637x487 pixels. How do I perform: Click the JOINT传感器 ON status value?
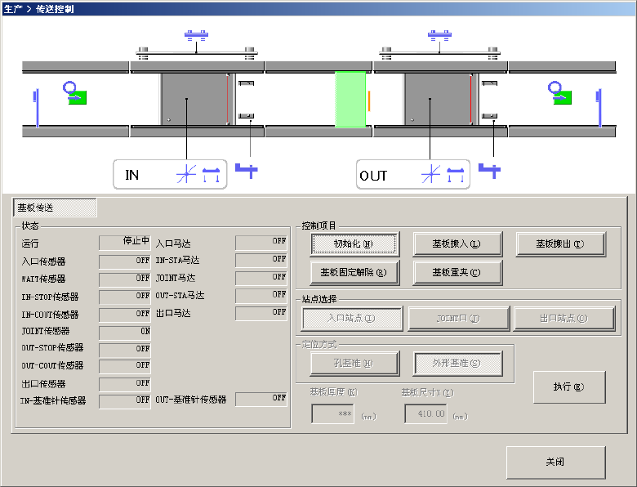(x=125, y=333)
